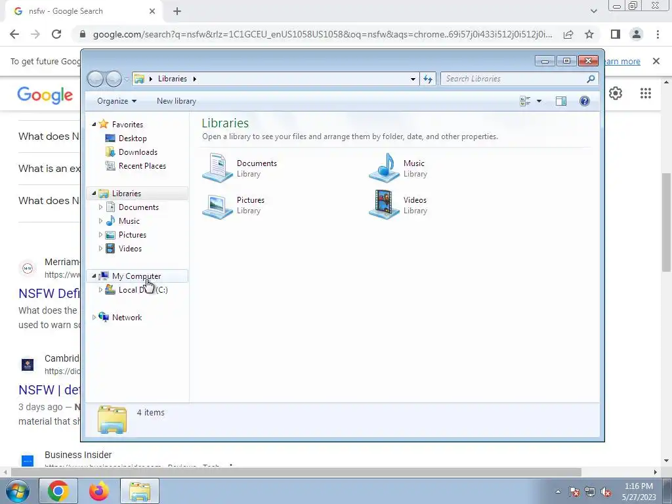Viewport: 672px width, 504px height.
Task: Open address bar history dropdown
Action: (x=413, y=79)
